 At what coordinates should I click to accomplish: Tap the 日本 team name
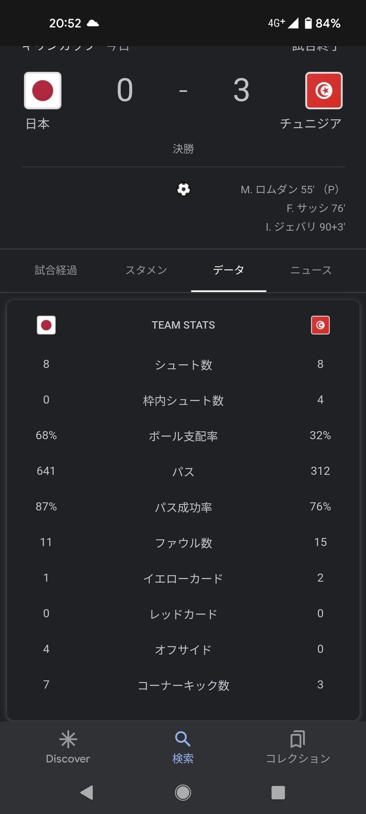(x=38, y=124)
